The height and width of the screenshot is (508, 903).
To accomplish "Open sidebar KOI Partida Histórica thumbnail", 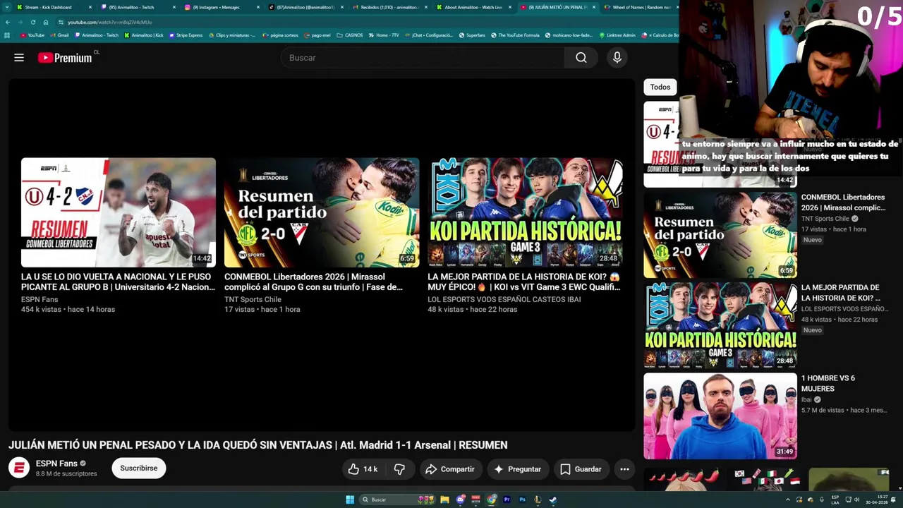I will coord(720,325).
